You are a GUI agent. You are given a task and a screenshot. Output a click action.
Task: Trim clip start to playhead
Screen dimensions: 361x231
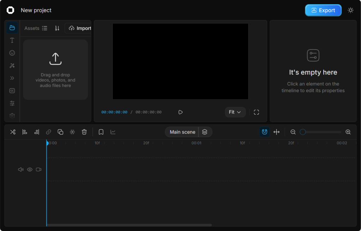pyautogui.click(x=25, y=132)
